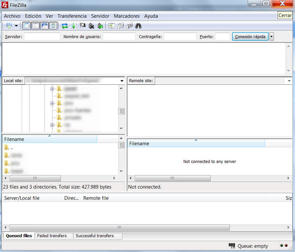Click local file list scroll down arrow

coord(121,171)
